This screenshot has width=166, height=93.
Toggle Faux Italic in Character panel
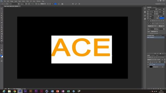[x=151, y=21]
